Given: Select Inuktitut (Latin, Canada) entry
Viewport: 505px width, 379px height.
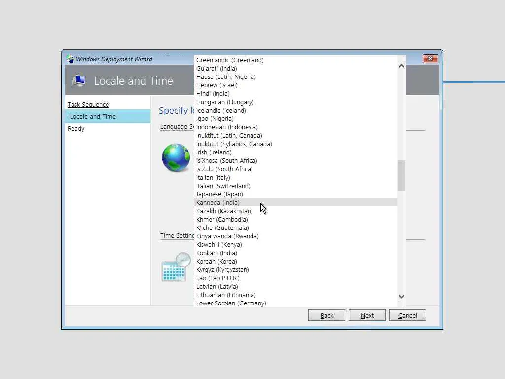Looking at the screenshot, I should coord(296,135).
